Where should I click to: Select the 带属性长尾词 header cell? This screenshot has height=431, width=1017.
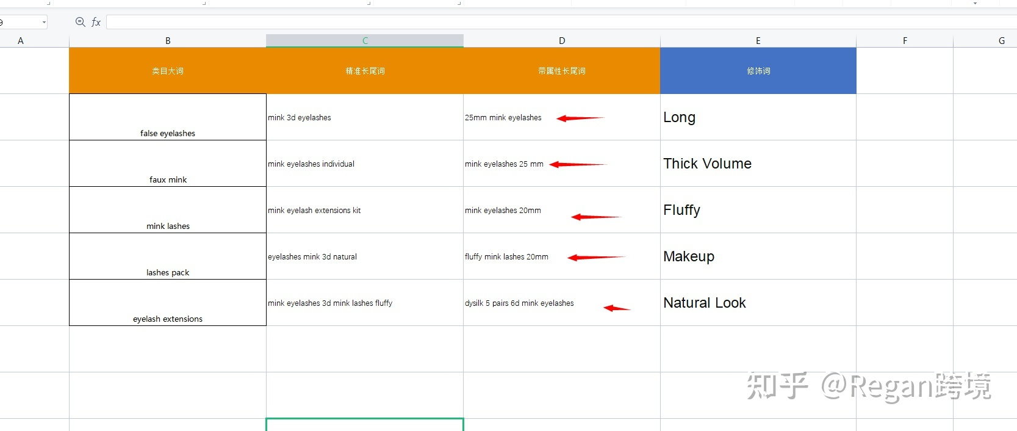click(561, 71)
